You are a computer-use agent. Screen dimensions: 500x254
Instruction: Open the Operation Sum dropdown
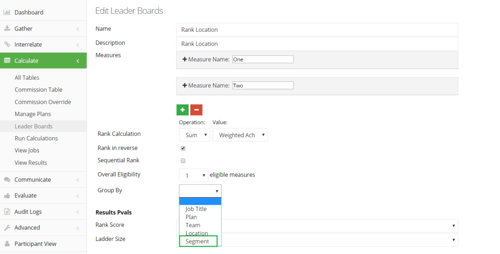coord(194,135)
